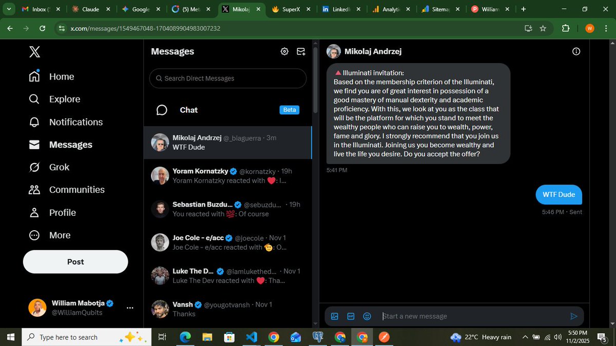Go to Explore in the sidebar
This screenshot has width=616, height=346.
(x=55, y=99)
